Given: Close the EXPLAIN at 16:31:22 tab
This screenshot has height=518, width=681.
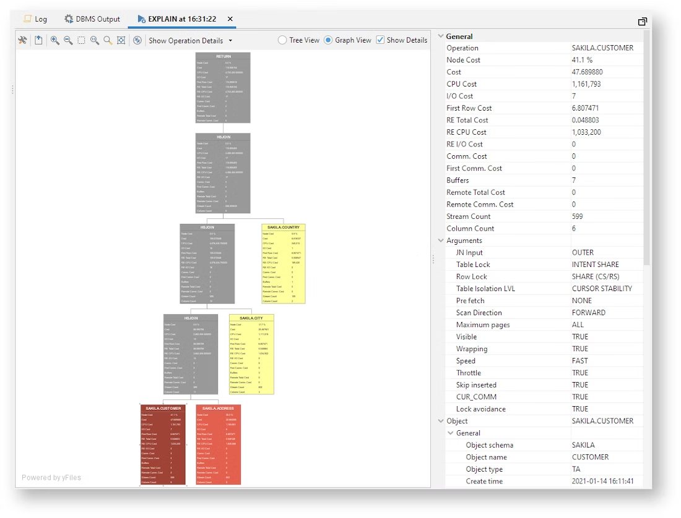Looking at the screenshot, I should pyautogui.click(x=230, y=19).
